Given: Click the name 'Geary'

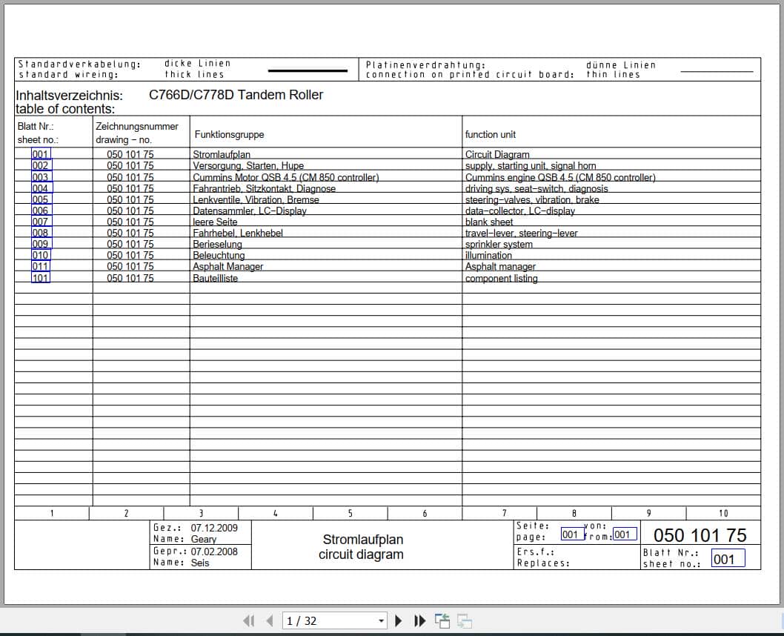Looking at the screenshot, I should click(x=204, y=539).
